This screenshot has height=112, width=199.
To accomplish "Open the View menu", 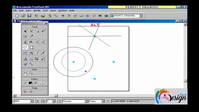I will point(28,11).
